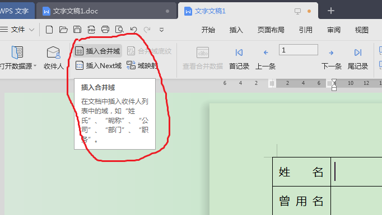Viewport: 382px width, 215px height.
Task: Create a new blank document icon
Action: point(49,30)
